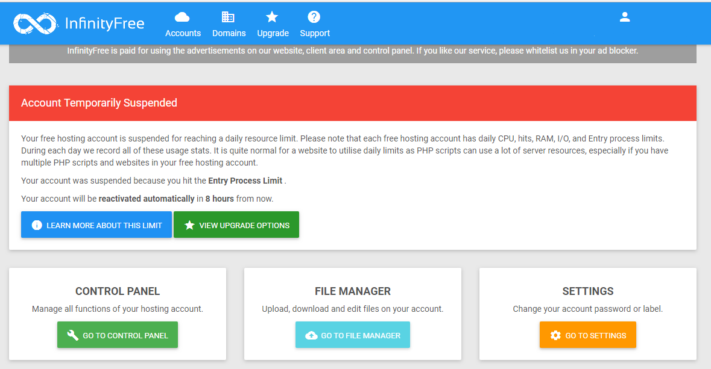The image size is (711, 369).
Task: Click the gear icon on Settings button
Action: coord(555,335)
